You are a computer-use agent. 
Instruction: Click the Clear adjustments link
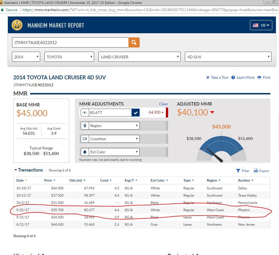pos(163,104)
